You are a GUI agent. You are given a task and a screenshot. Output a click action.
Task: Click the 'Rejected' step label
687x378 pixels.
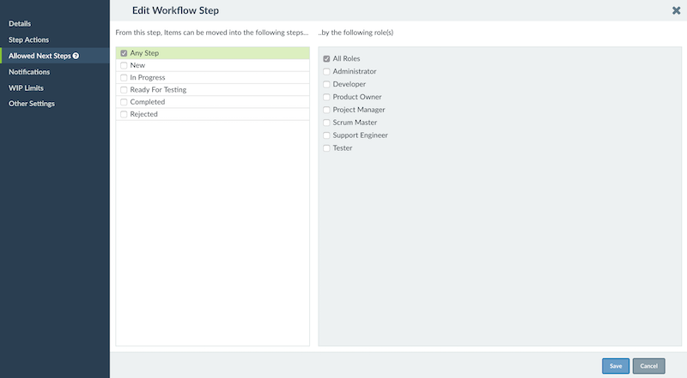143,114
